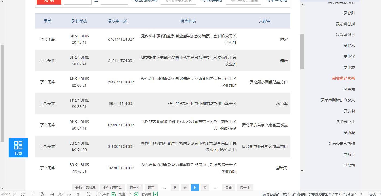Go to page 6
The width and height of the screenshot is (381, 196).
click(x=175, y=188)
